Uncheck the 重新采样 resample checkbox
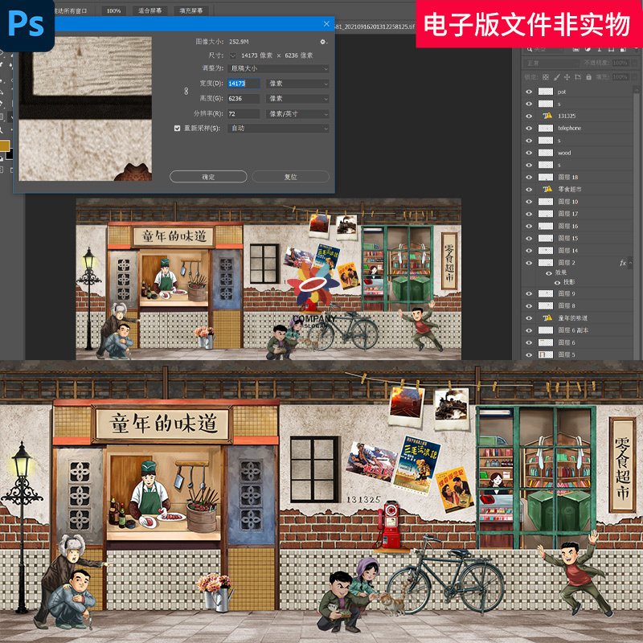The height and width of the screenshot is (643, 643). (x=177, y=129)
